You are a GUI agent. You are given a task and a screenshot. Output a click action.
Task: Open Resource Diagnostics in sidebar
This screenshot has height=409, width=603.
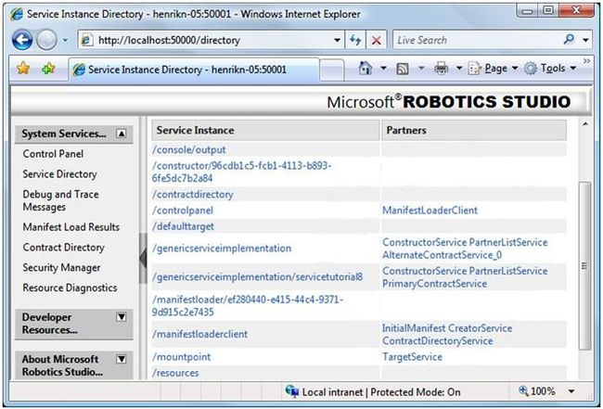(x=70, y=288)
